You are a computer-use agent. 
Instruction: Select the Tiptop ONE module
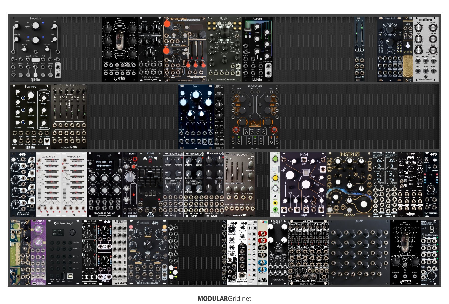point(275,184)
